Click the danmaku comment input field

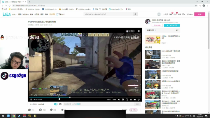(x=99, y=104)
